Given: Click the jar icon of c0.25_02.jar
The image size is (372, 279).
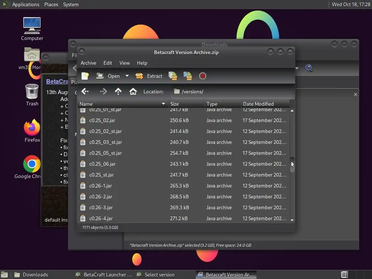Looking at the screenshot, I should point(82,120).
